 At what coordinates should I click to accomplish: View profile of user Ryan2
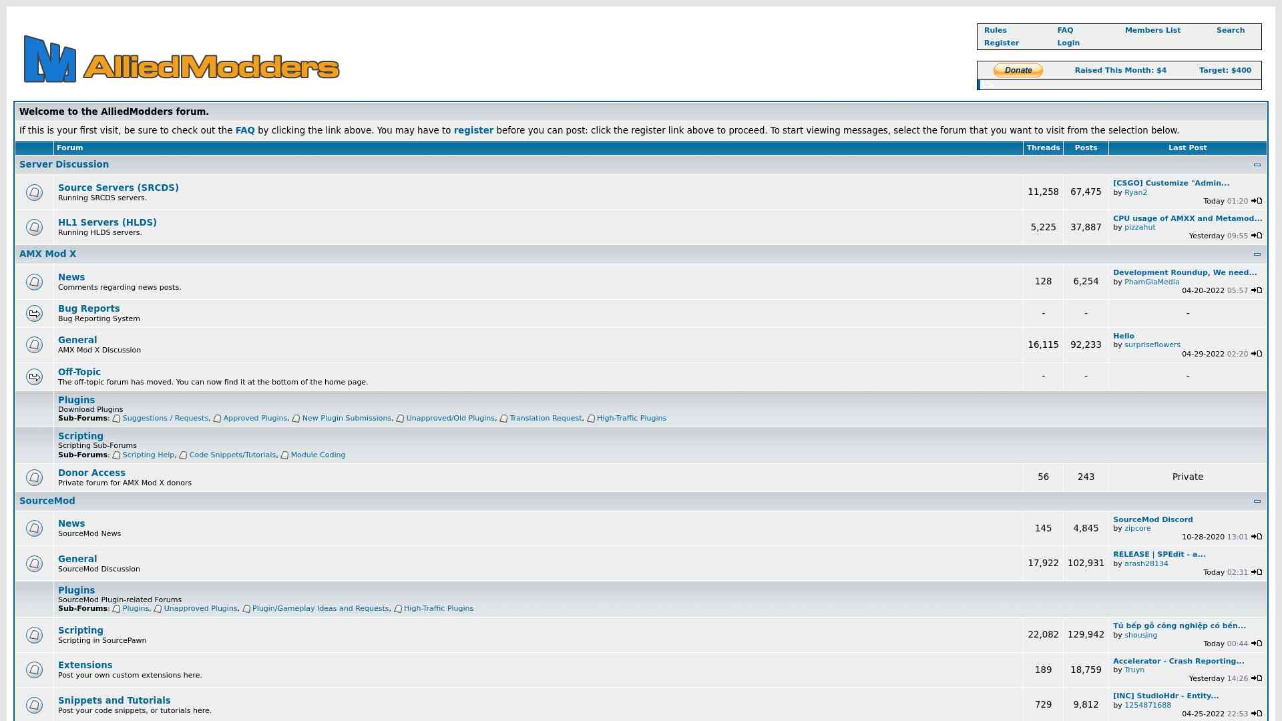(x=1136, y=192)
